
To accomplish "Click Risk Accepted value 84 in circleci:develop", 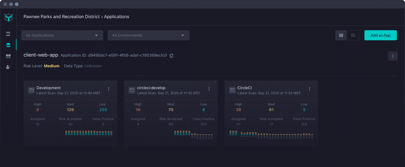I will 171,125.
